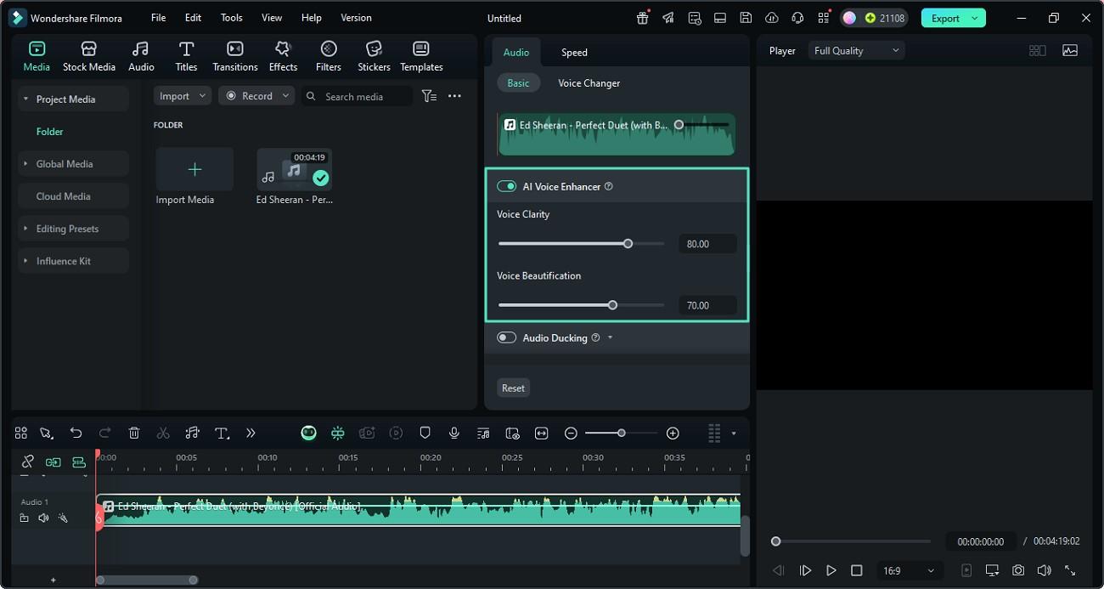Click the zoom-in plus icon on timeline
Viewport: 1104px width, 589px height.
[x=673, y=433]
